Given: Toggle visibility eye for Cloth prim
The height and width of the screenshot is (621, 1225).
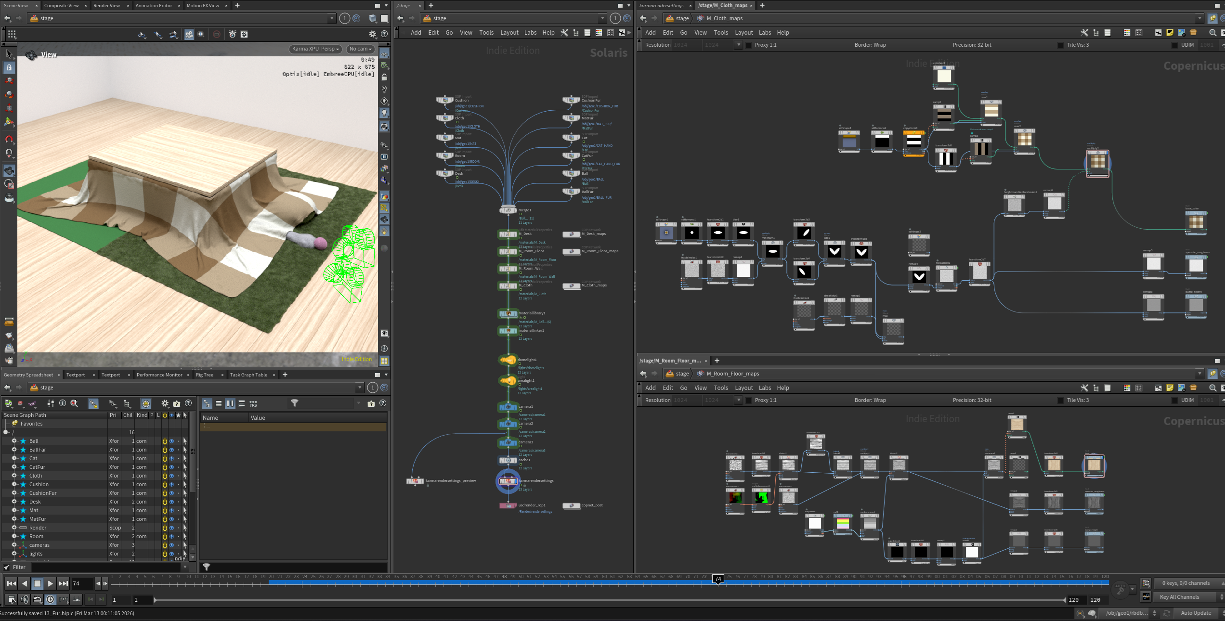Looking at the screenshot, I should [171, 476].
